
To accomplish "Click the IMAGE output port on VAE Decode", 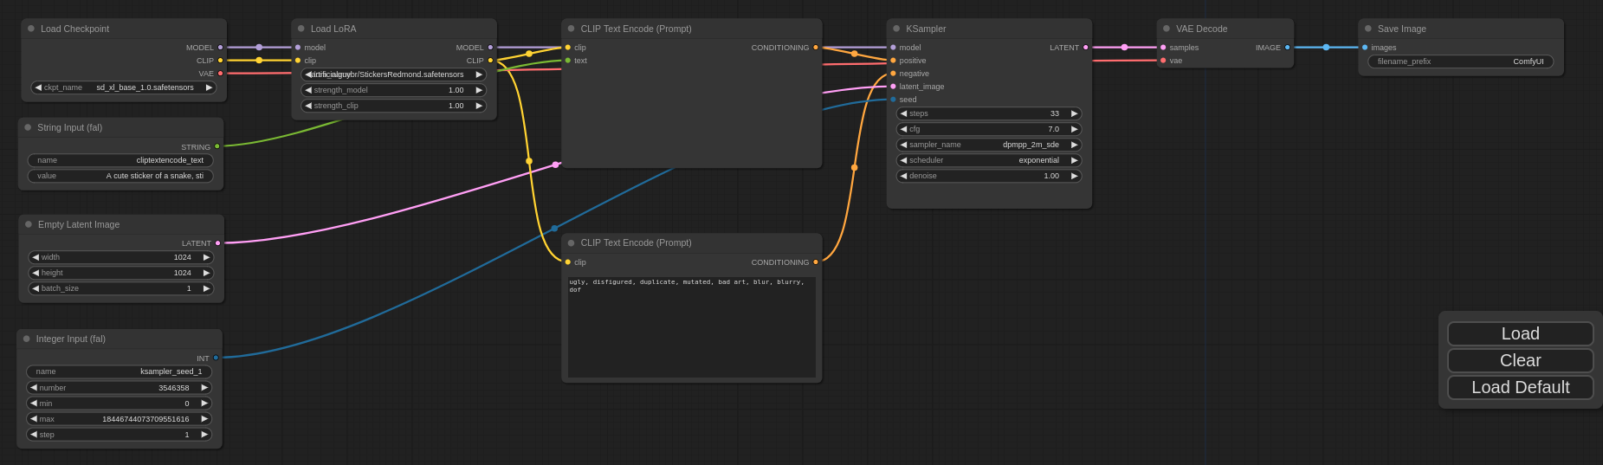I will tap(1287, 48).
